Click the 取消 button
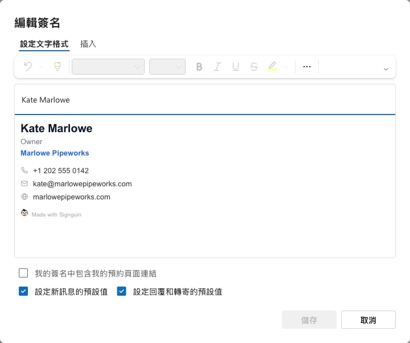Viewport: 410px width, 343px height. pos(368,320)
